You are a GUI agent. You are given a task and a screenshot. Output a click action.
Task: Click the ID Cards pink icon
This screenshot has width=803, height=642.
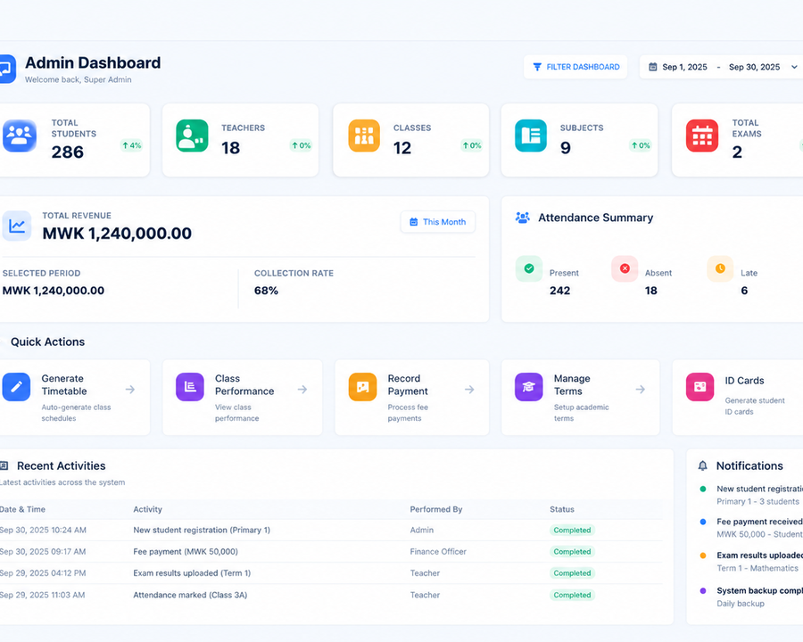[700, 386]
